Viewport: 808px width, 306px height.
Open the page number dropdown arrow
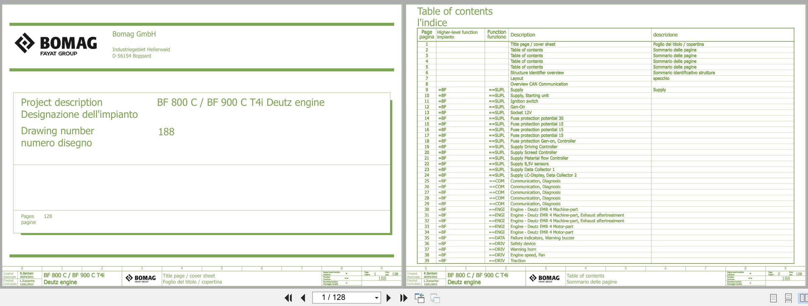[x=376, y=298]
